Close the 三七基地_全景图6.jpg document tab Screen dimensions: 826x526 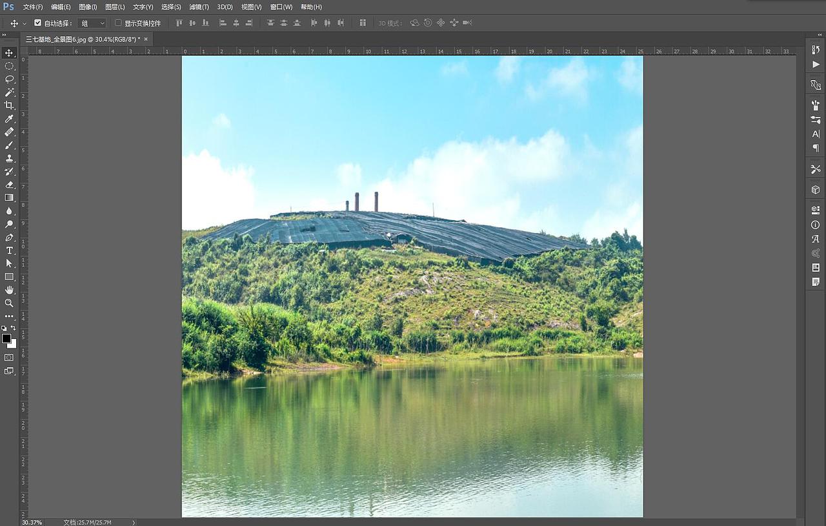click(146, 39)
